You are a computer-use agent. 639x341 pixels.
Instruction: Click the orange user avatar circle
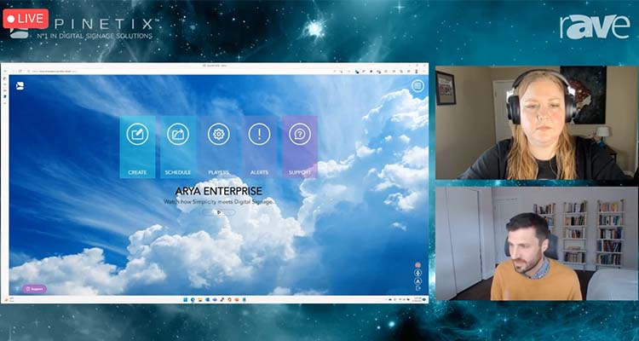(x=417, y=265)
